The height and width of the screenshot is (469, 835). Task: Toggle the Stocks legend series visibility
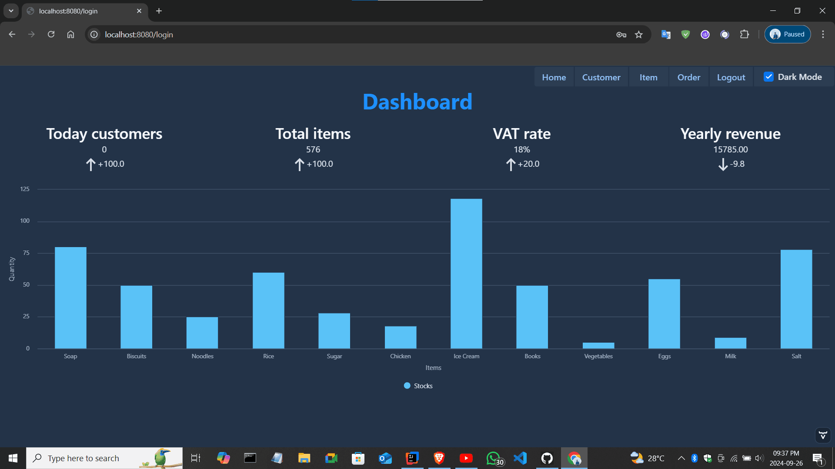point(418,386)
